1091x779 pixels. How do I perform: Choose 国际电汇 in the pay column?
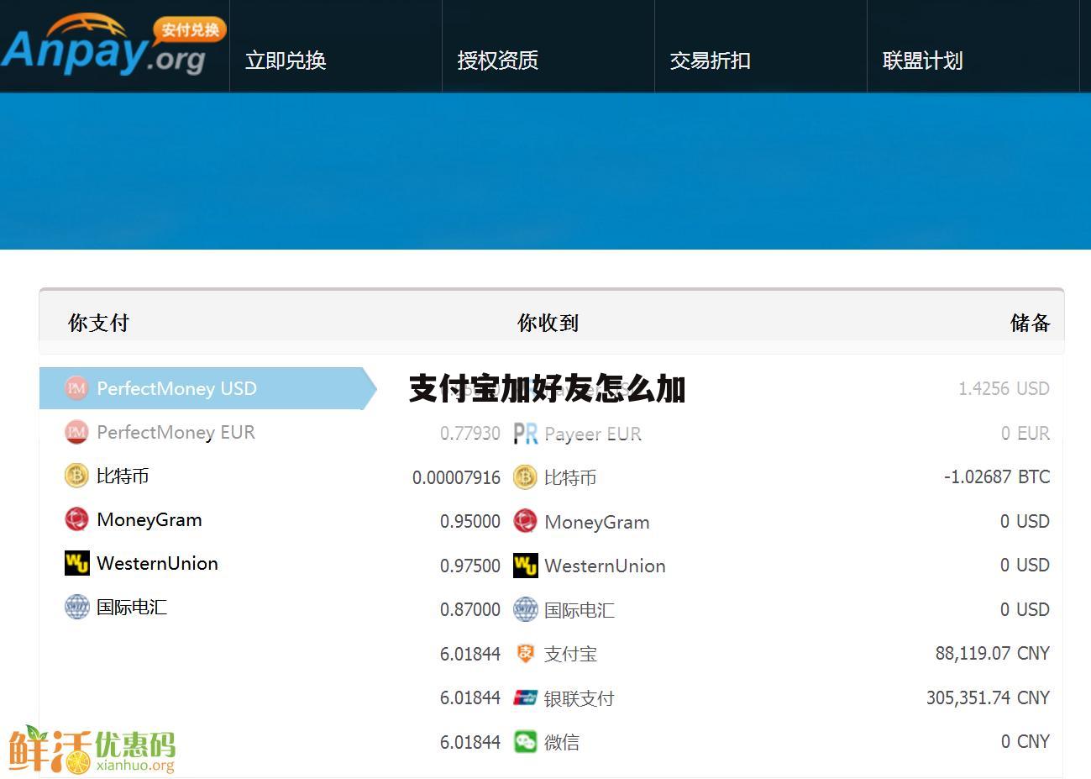coord(132,607)
